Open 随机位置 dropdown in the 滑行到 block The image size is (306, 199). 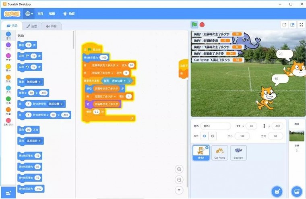(x=56, y=104)
